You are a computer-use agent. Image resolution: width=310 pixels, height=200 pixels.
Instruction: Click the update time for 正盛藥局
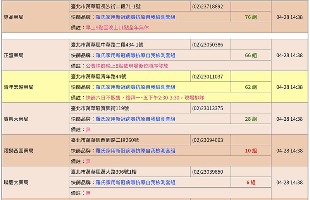289,55
